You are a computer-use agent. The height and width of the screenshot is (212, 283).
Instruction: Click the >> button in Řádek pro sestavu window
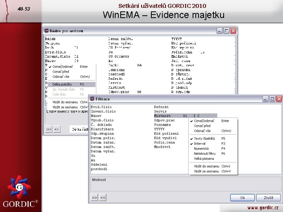click(x=49, y=129)
